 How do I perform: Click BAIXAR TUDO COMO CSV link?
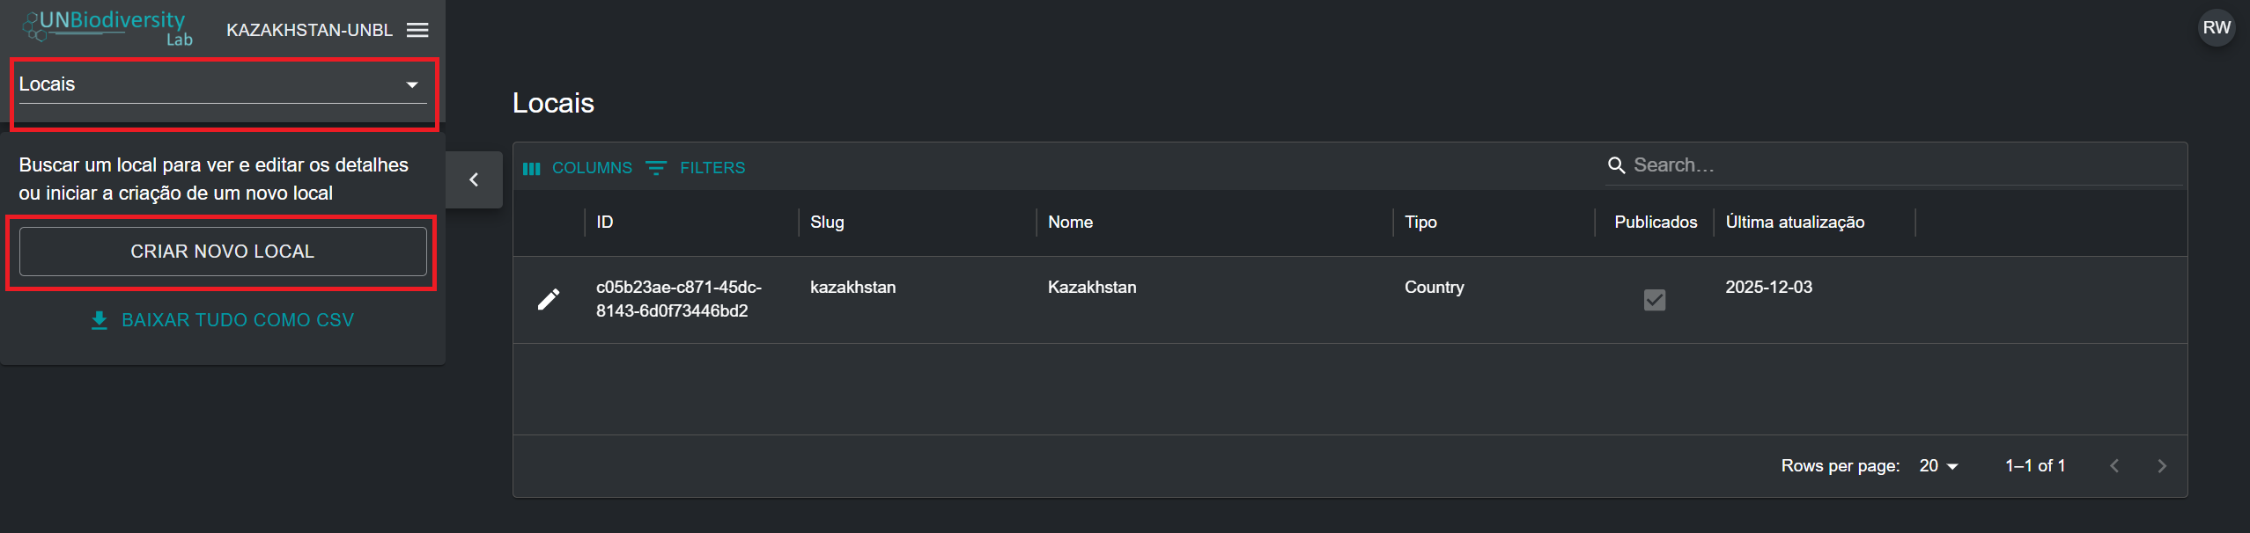tap(238, 320)
